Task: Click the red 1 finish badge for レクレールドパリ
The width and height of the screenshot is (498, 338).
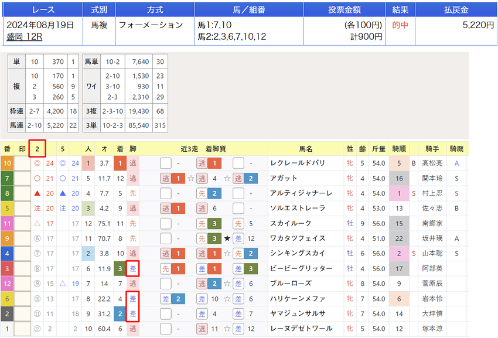Action: coord(120,163)
